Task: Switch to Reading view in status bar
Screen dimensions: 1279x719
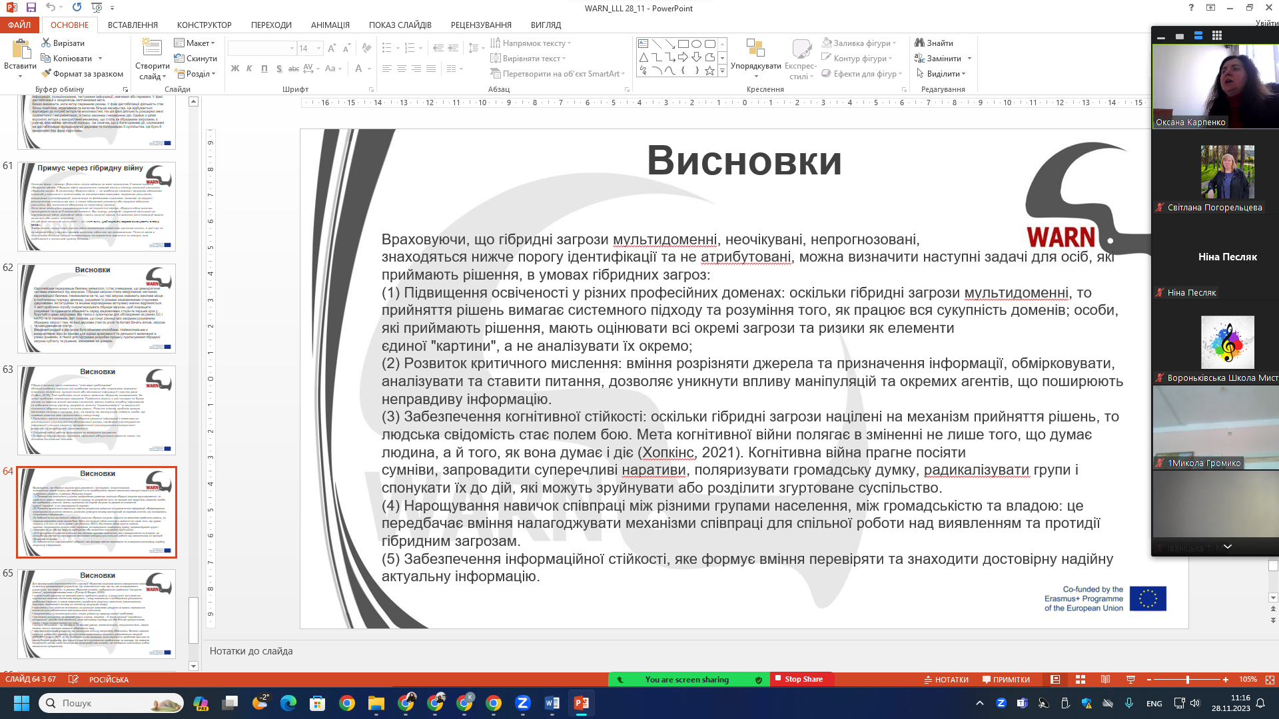Action: pos(1105,679)
